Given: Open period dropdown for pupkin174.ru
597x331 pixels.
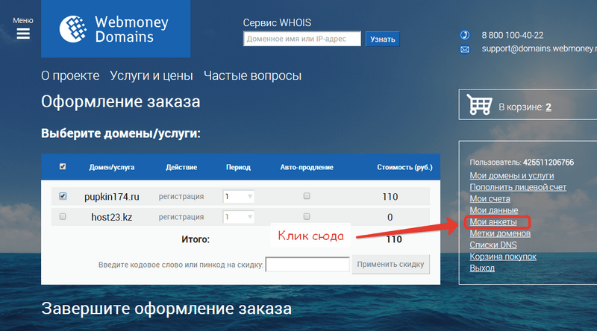Looking at the screenshot, I should (239, 197).
